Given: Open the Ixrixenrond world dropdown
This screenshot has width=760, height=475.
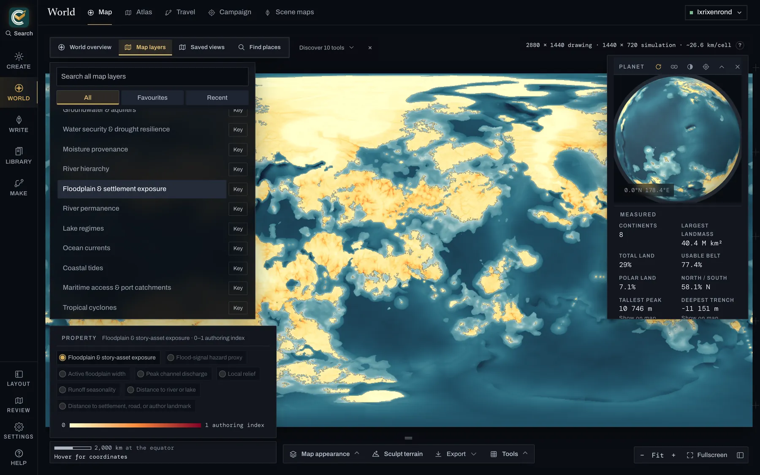Looking at the screenshot, I should [x=716, y=12].
